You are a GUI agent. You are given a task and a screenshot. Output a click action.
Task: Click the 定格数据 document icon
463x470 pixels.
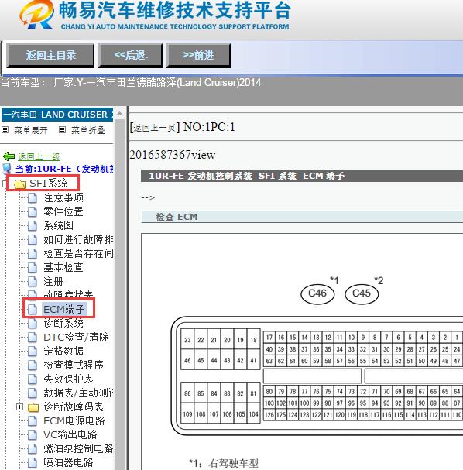[x=32, y=352]
